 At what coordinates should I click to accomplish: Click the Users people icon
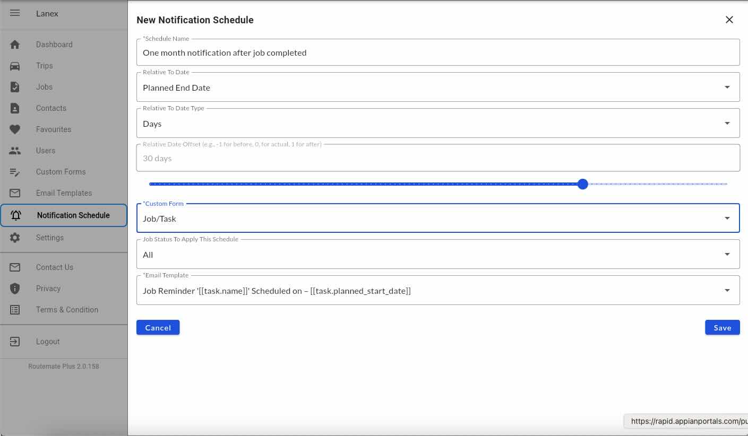(15, 151)
